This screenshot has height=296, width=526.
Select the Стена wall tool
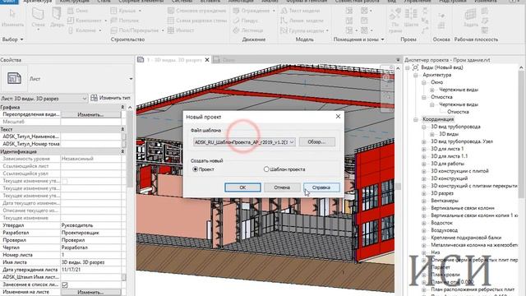[x=38, y=18]
